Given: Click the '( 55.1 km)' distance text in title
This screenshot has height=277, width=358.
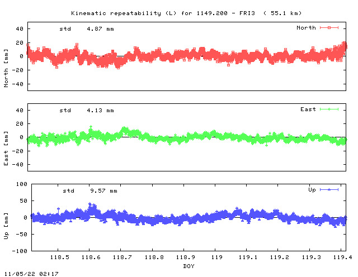Looking at the screenshot, I should click(x=282, y=13).
